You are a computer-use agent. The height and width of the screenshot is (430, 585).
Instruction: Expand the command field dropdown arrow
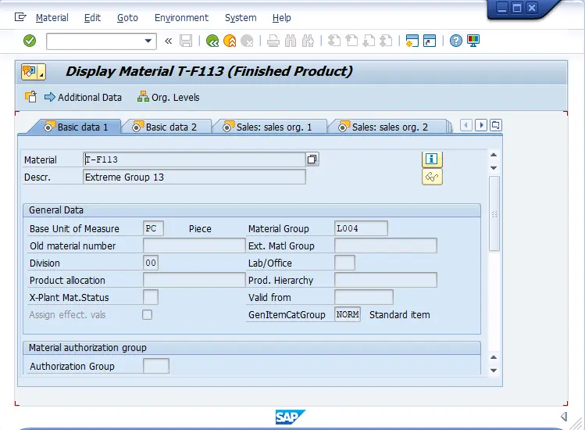point(148,41)
